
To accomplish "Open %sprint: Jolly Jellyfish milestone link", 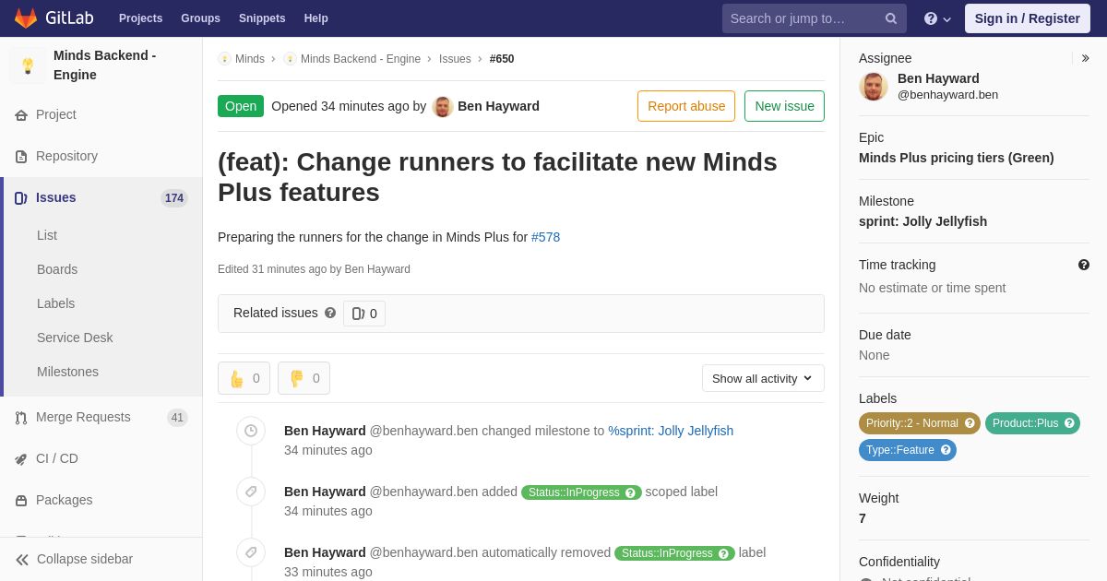I will tap(671, 431).
